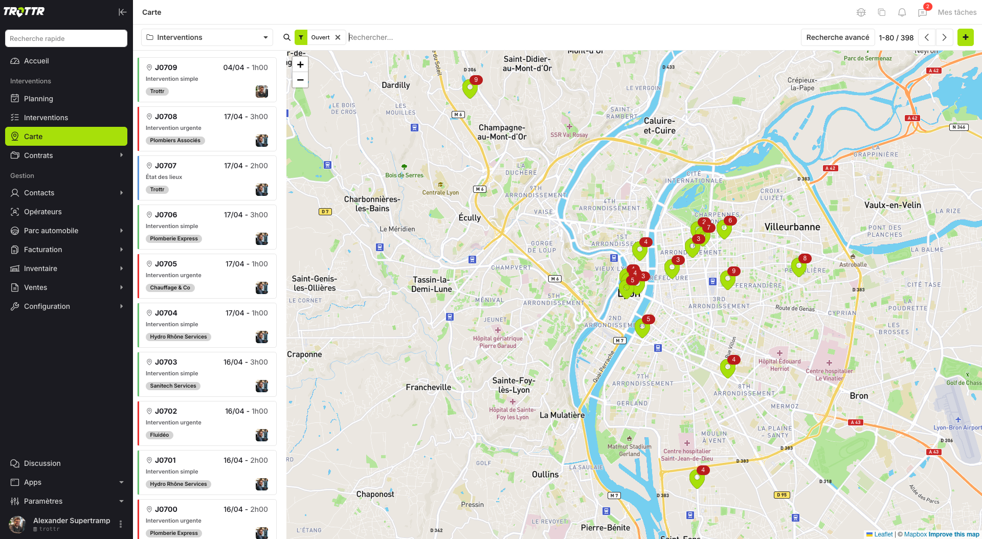Open the Interventions folder dropdown
Screen dimensions: 982x539
point(207,37)
